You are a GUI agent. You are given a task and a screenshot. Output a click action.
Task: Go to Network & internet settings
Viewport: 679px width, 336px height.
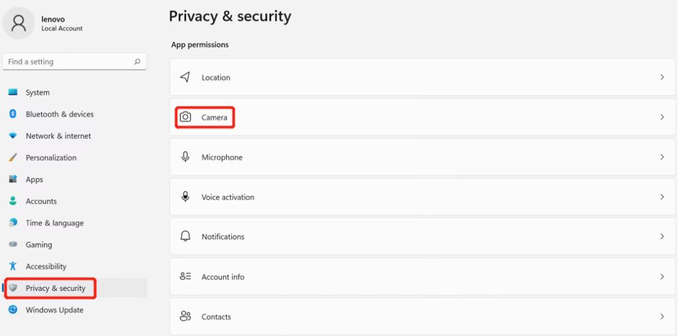pyautogui.click(x=58, y=136)
